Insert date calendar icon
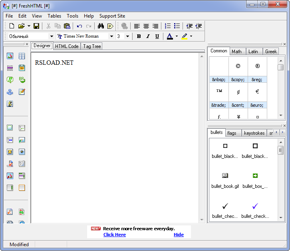This screenshot has width=290, height=251. coord(22,68)
